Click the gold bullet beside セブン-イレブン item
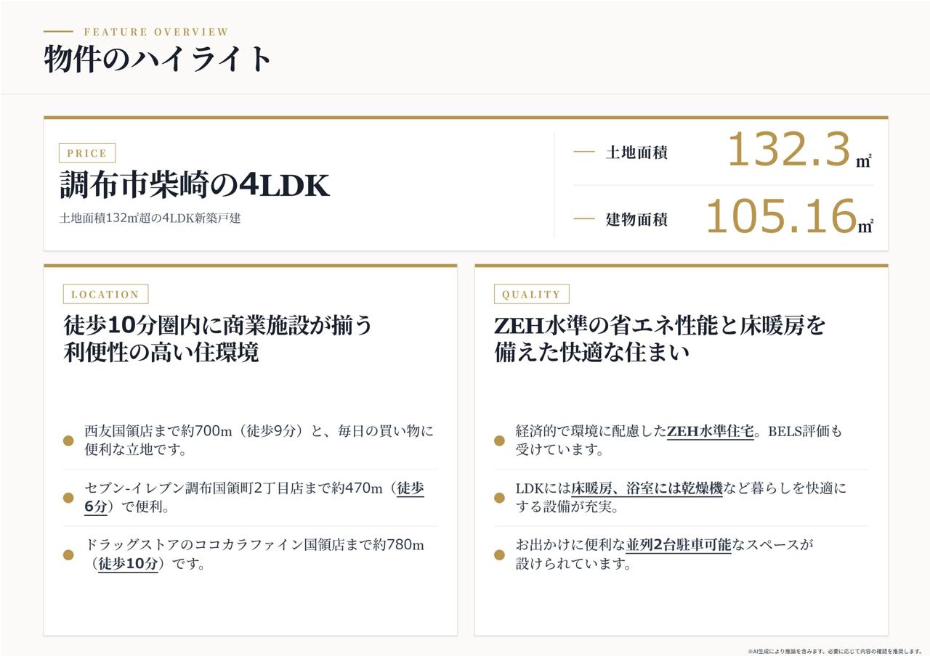Screen dimensions: 930x656 point(68,498)
